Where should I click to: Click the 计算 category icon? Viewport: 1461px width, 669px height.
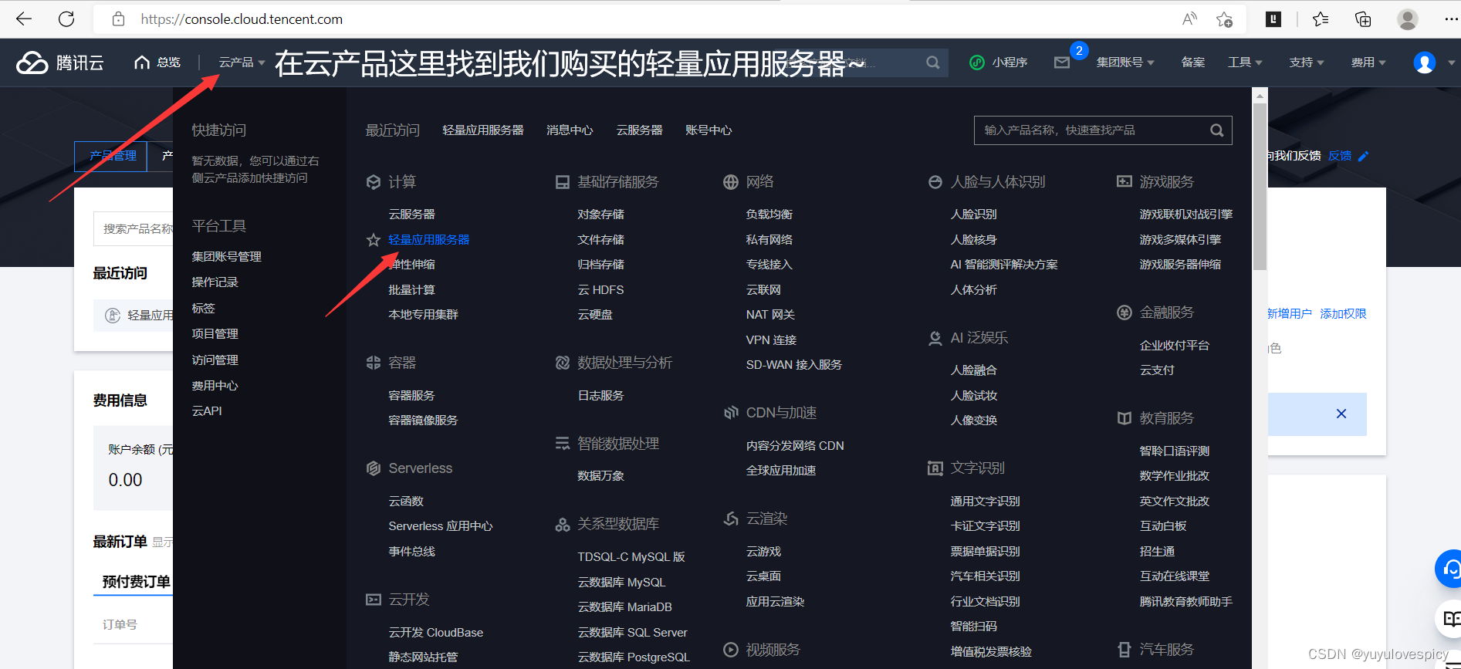pyautogui.click(x=374, y=182)
